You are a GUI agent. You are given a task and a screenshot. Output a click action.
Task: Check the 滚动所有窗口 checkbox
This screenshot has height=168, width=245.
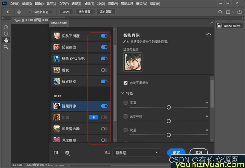coord(31,12)
